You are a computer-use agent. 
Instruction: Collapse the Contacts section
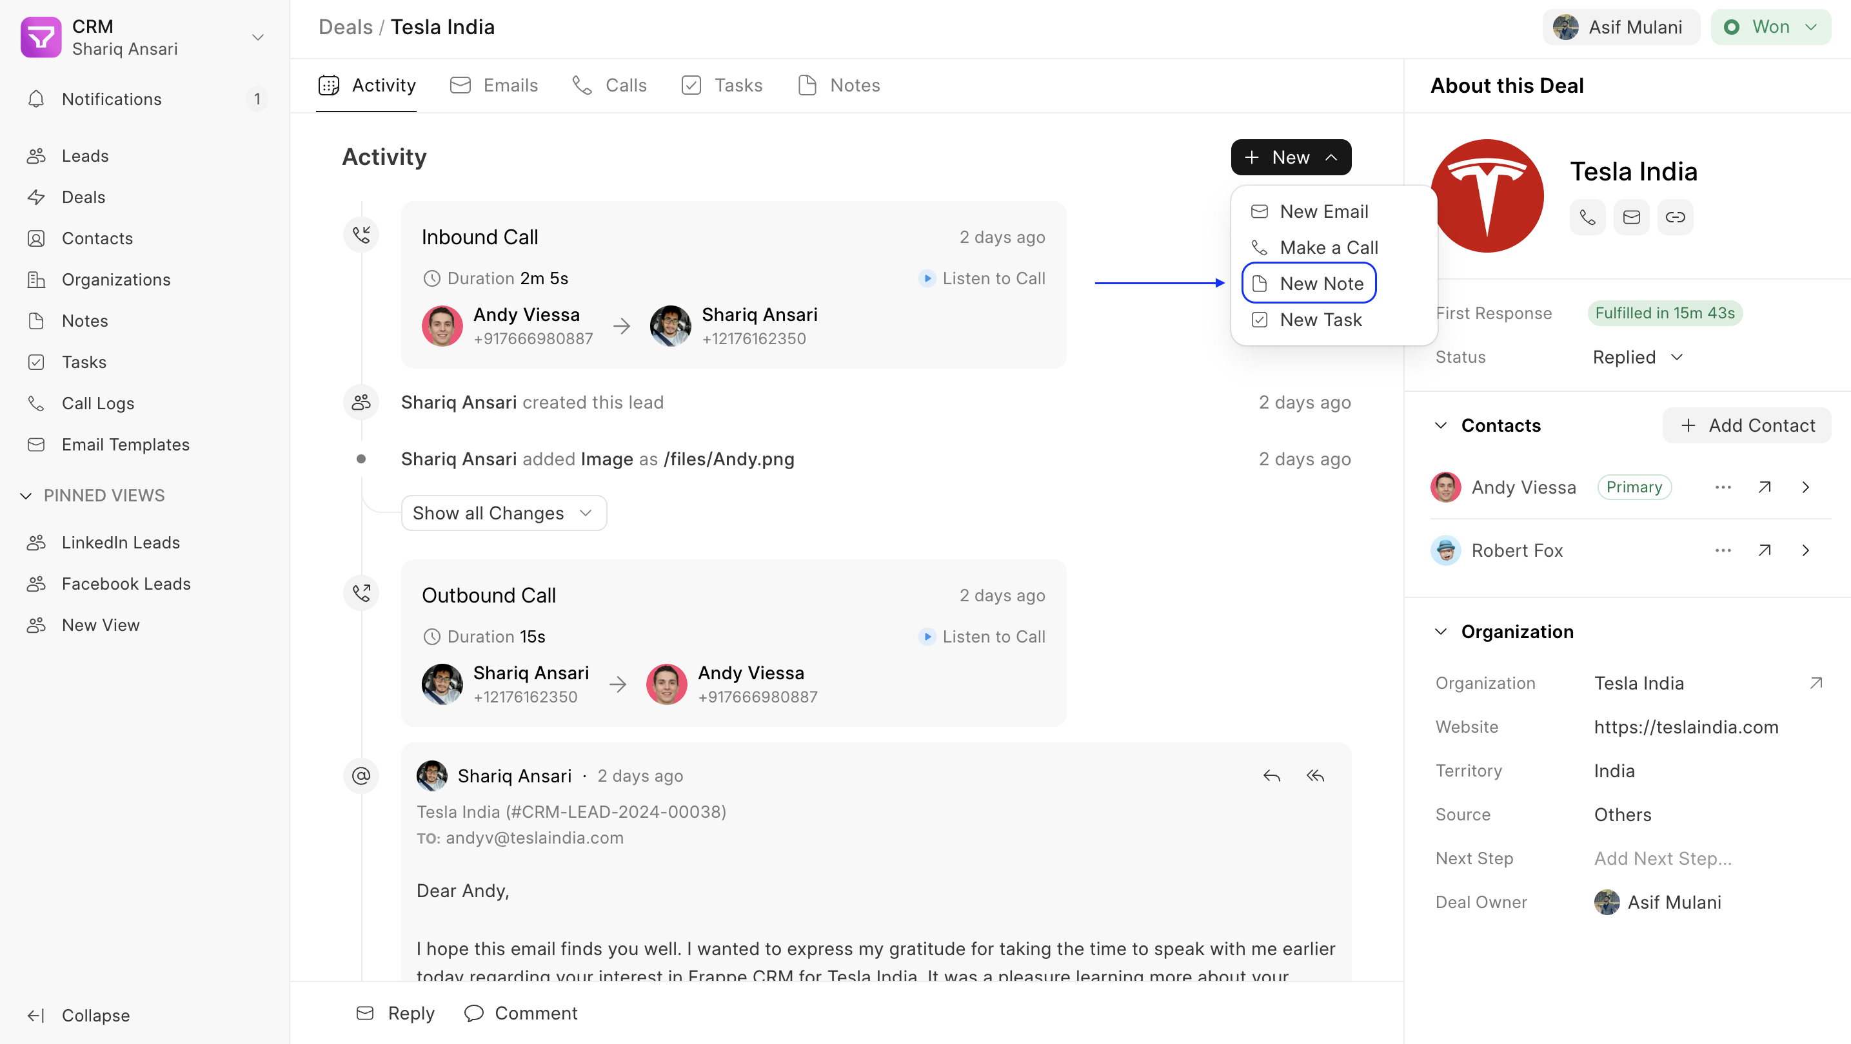pyautogui.click(x=1441, y=425)
